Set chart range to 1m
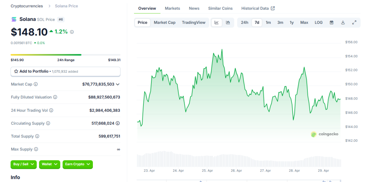Viewport: 370px width, 182px height. [268, 22]
